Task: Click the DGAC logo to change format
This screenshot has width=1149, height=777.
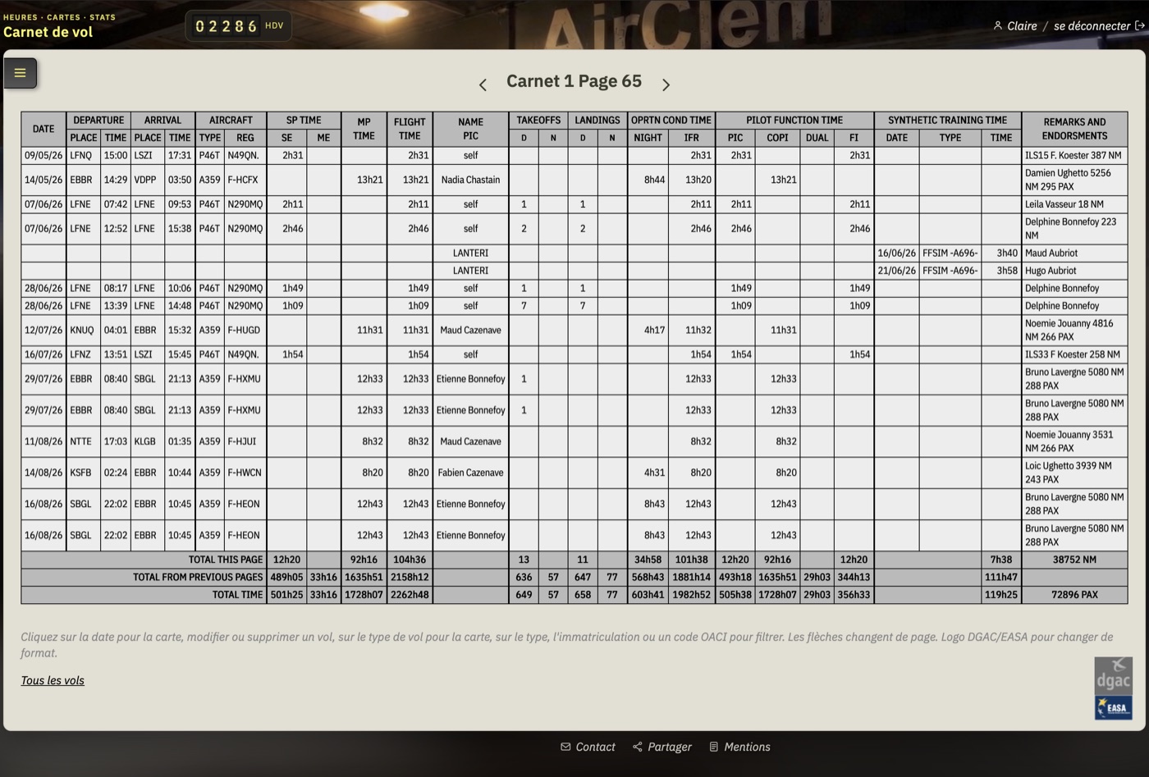Action: tap(1113, 676)
